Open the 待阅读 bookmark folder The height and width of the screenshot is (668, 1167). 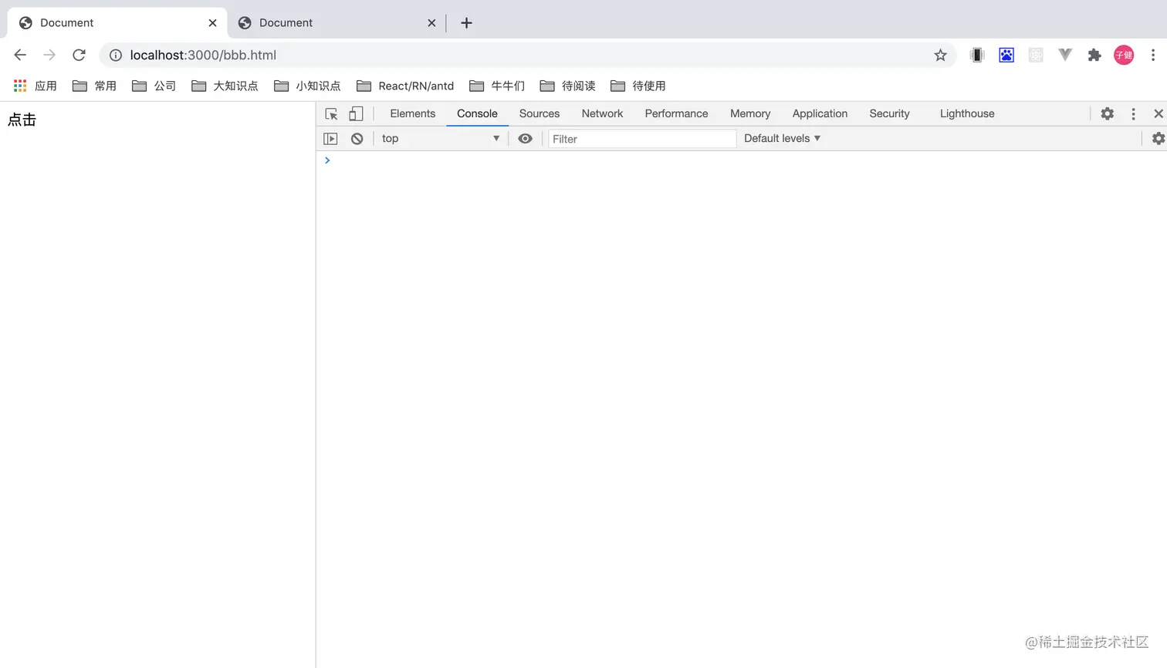point(567,86)
